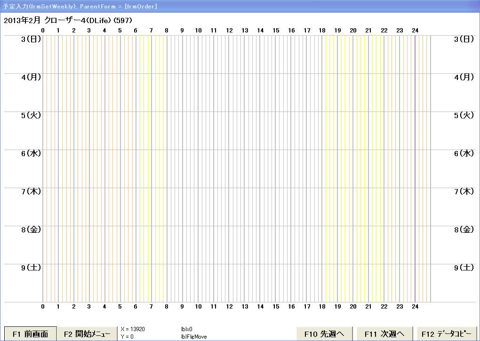480x341 pixels.
Task: Go to previous week with F10 先週へ
Action: pyautogui.click(x=325, y=334)
